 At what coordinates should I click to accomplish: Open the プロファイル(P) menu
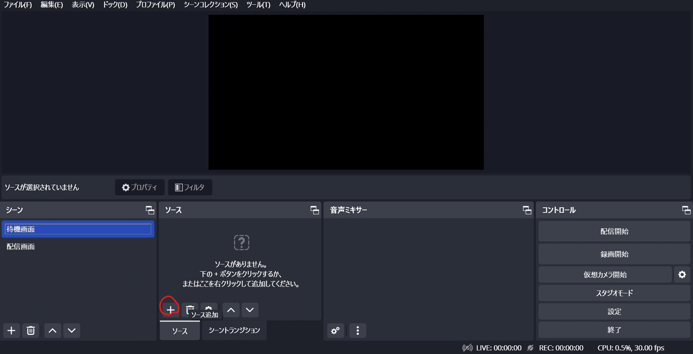coord(155,5)
